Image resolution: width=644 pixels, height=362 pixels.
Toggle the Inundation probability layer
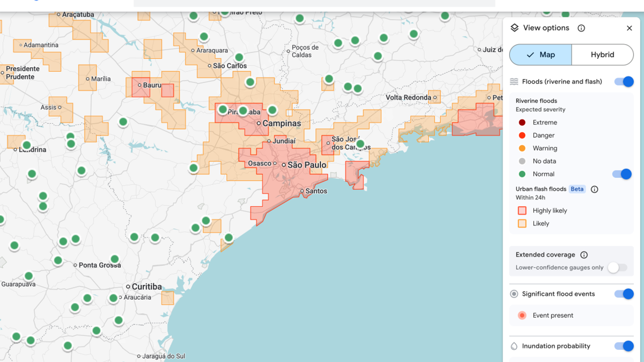click(x=623, y=346)
